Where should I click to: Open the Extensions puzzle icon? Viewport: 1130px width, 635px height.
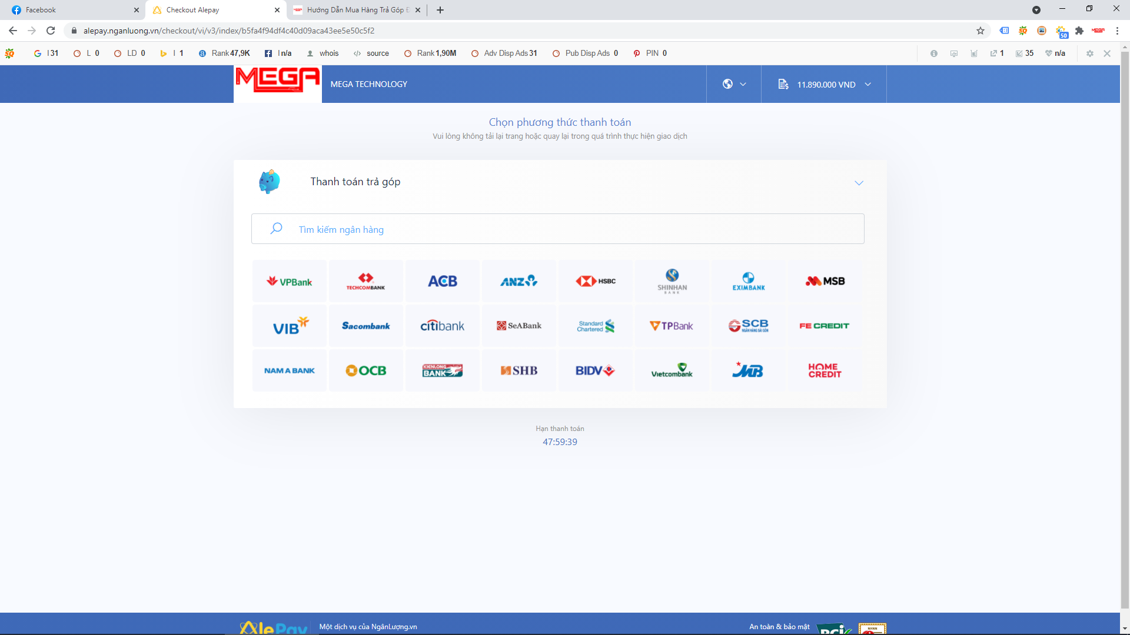1079,31
